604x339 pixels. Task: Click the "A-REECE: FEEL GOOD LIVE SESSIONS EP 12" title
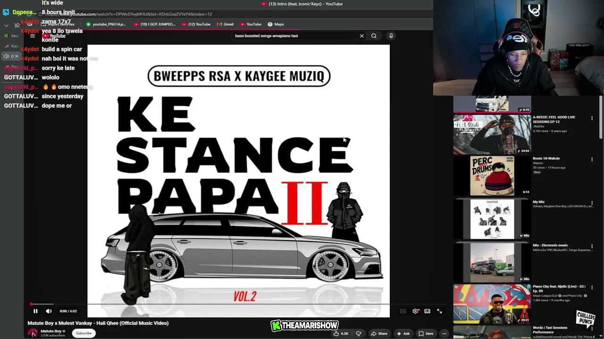click(x=554, y=120)
